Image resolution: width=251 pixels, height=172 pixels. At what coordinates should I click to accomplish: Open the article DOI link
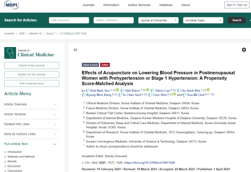point(150,163)
